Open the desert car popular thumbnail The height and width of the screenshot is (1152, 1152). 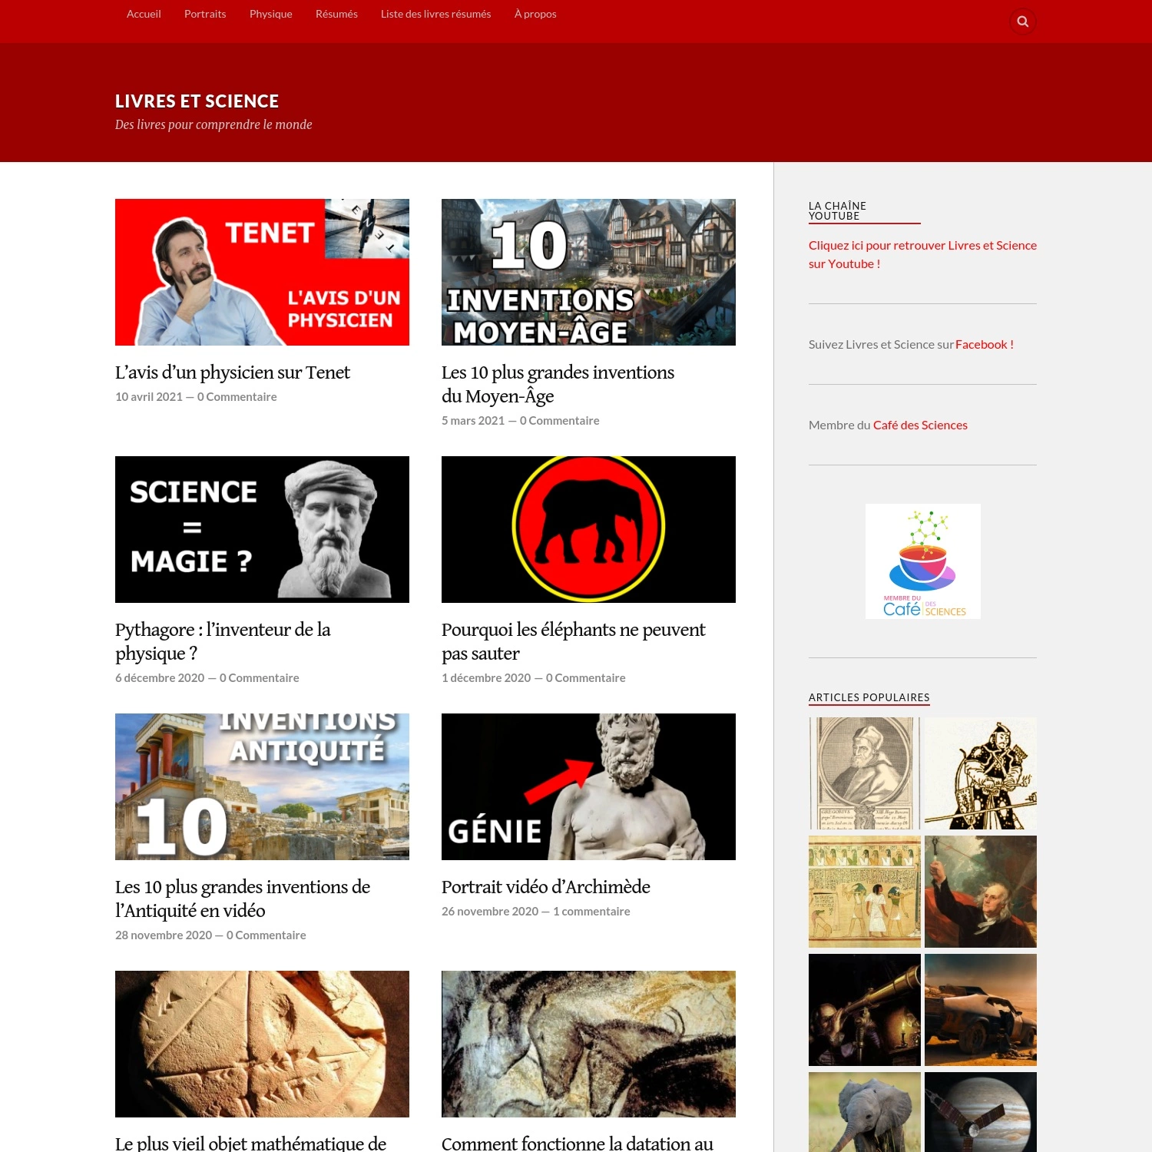pyautogui.click(x=981, y=1010)
